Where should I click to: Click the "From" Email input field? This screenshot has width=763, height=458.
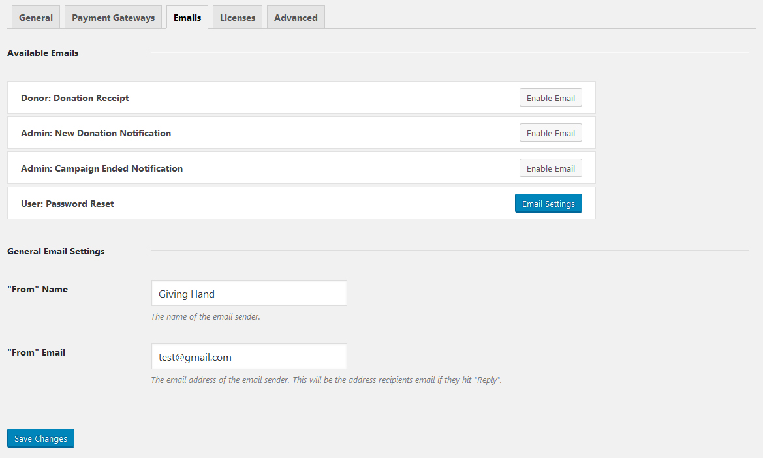249,357
